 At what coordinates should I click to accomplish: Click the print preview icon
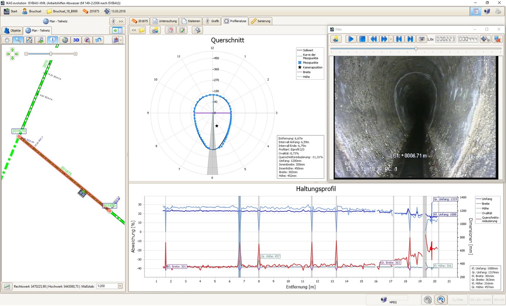197,30
